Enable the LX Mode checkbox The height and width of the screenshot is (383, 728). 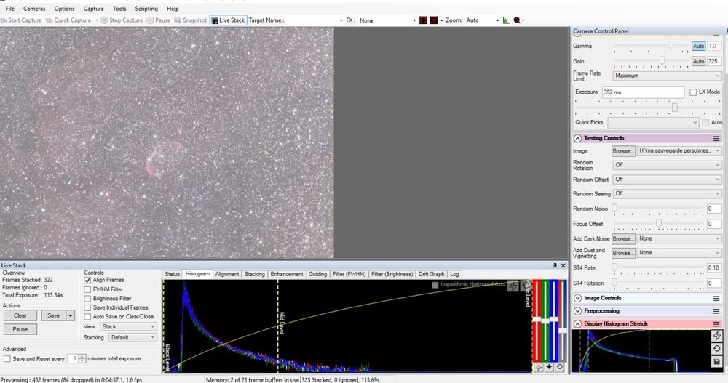pos(693,92)
